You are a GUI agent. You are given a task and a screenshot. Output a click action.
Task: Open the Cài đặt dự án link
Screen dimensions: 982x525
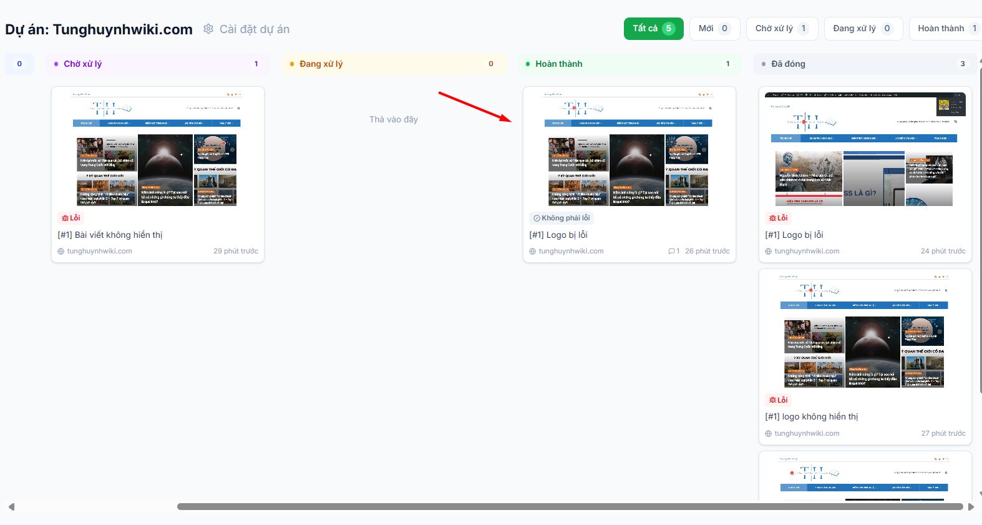pos(254,29)
